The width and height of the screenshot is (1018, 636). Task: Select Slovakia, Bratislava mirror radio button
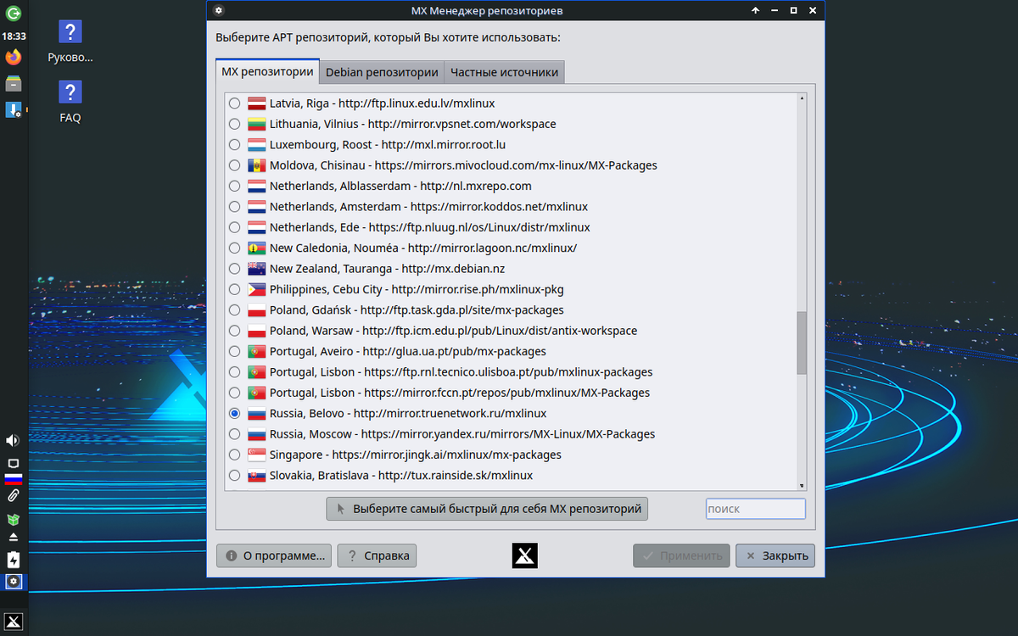click(x=235, y=476)
